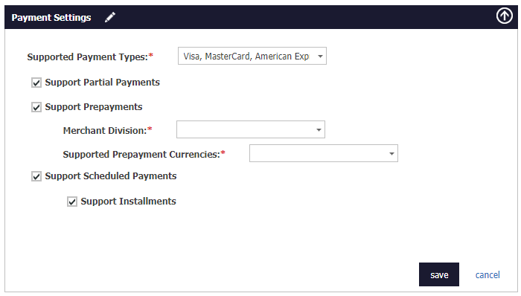
Task: Toggle the Support Partial Payments checkbox
Action: (x=36, y=83)
